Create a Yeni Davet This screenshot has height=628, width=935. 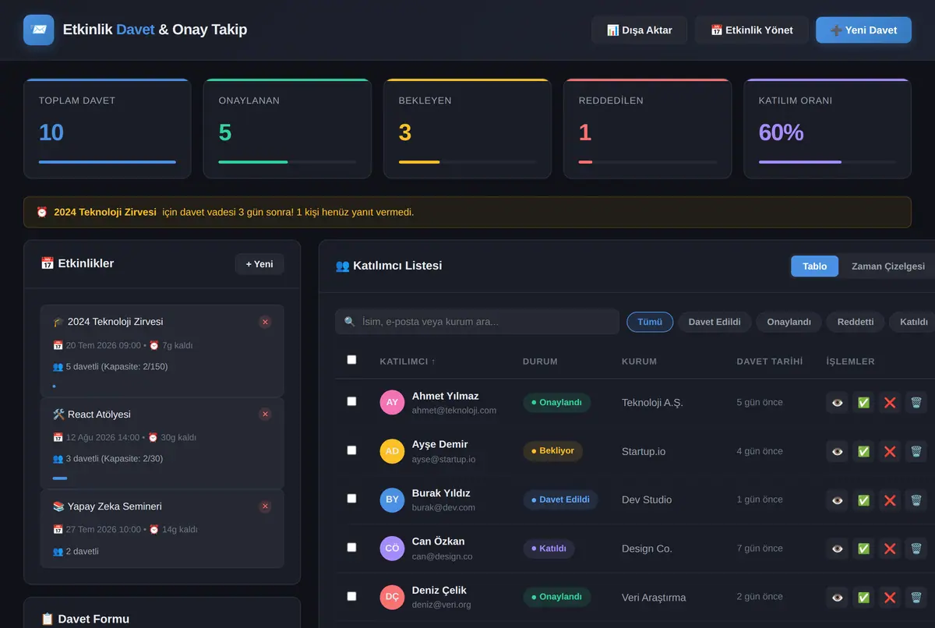click(x=863, y=30)
